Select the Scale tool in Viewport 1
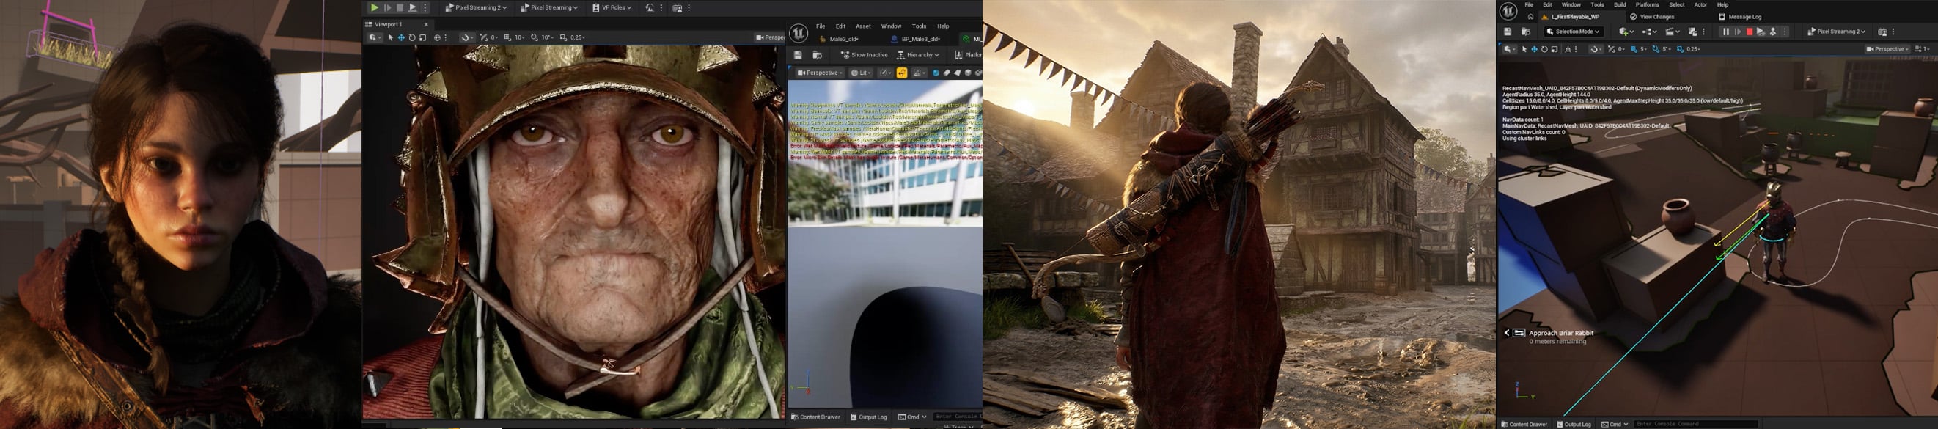 [423, 37]
